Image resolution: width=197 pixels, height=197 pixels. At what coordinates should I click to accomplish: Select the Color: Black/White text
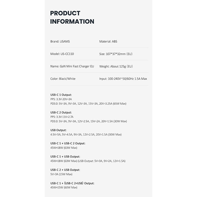pos(63,79)
